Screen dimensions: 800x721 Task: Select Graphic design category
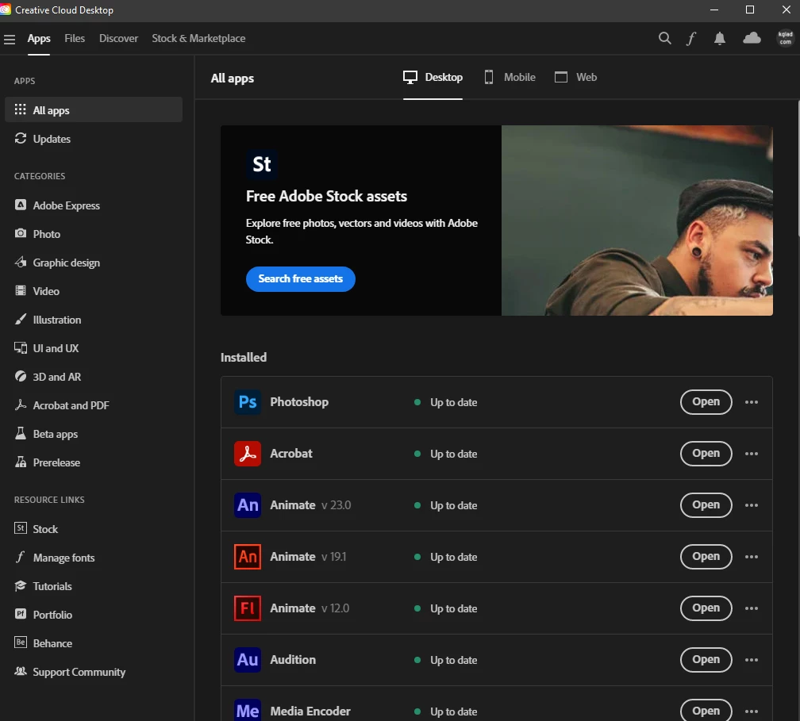coord(94,263)
